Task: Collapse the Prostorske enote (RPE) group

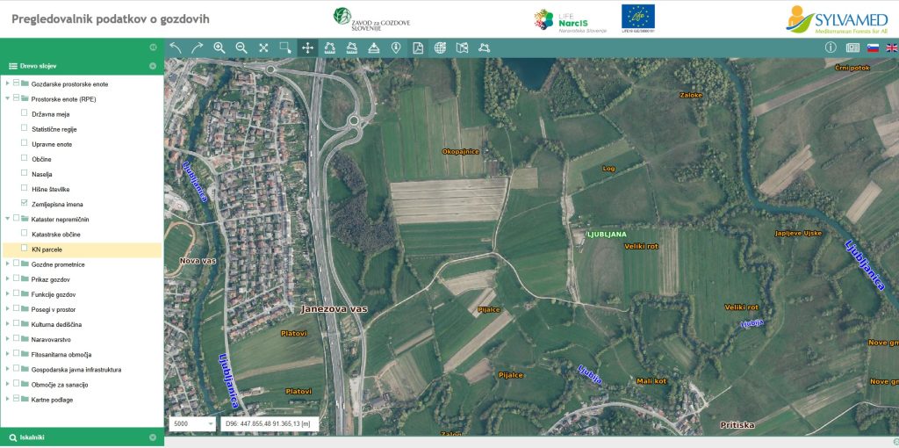Action: (x=7, y=99)
